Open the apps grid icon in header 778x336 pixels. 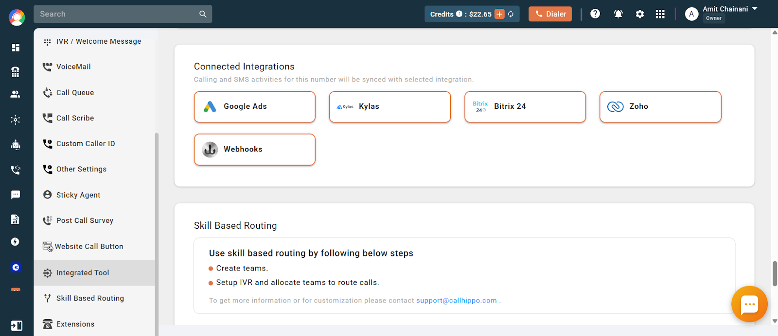pyautogui.click(x=660, y=14)
